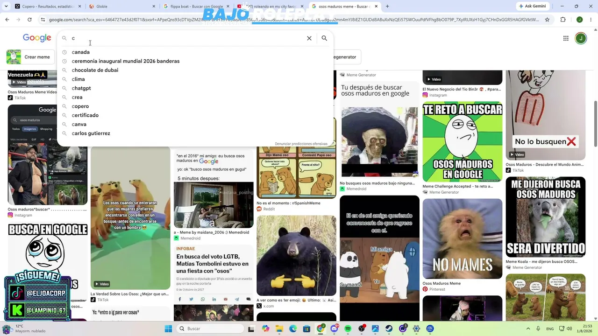
Task: Go to the Google logo homepage
Action: 37,38
